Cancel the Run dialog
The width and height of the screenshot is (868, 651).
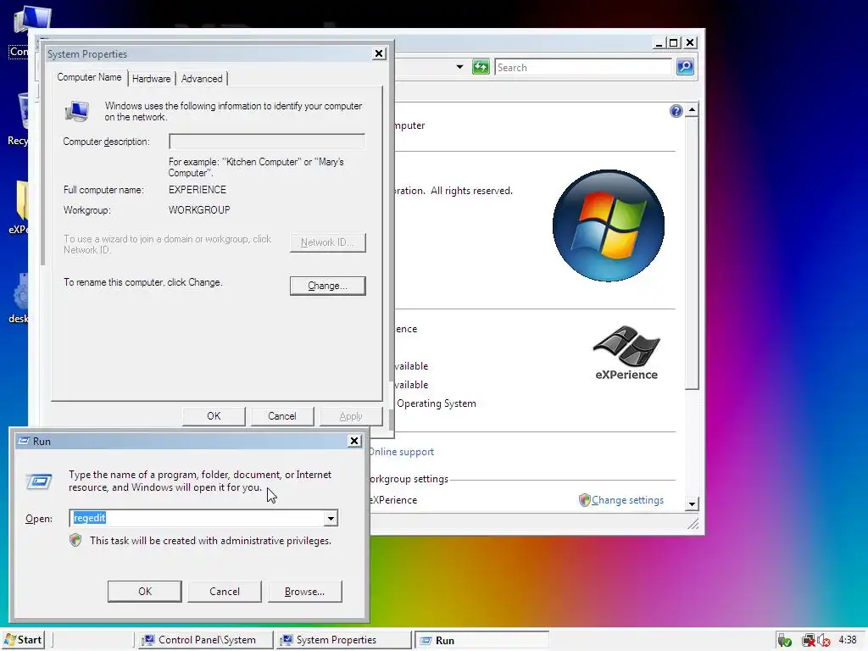(x=224, y=591)
